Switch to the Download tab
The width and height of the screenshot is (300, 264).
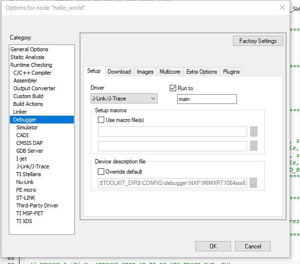[119, 72]
